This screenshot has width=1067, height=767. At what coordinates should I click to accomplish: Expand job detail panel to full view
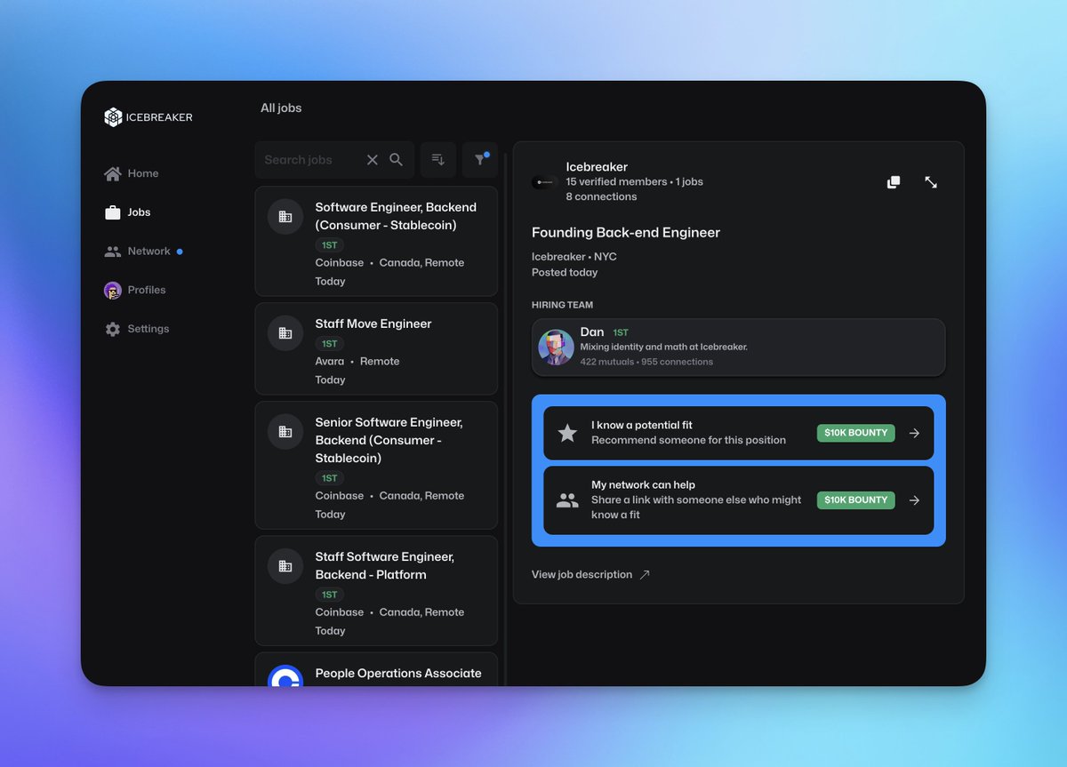(931, 182)
